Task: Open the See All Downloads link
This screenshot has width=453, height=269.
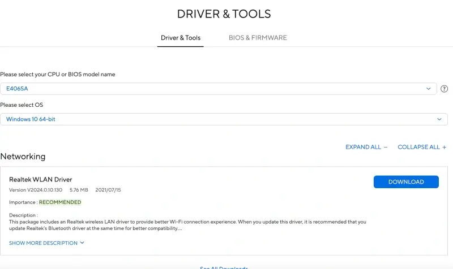Action: (224, 267)
